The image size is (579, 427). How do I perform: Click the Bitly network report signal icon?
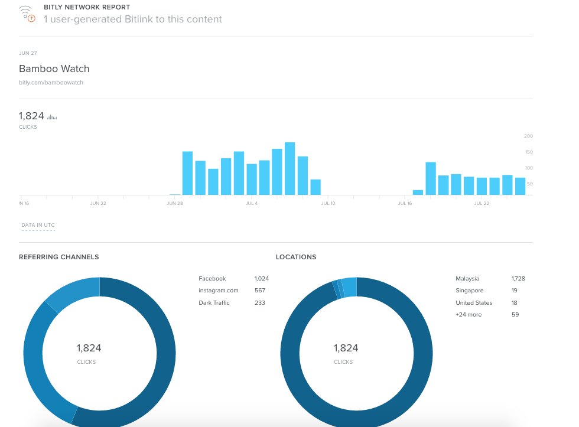point(27,14)
